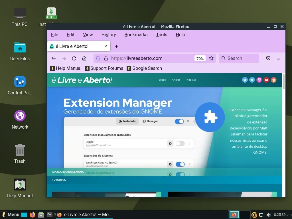Open the Support Forums bookmark
The height and width of the screenshot is (219, 292).
(x=104, y=68)
